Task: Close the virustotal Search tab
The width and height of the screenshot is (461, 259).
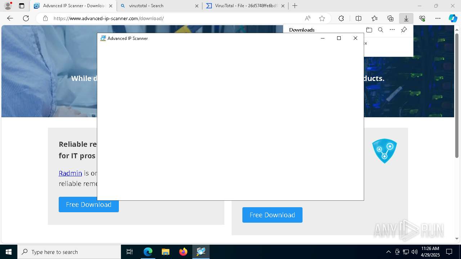Action: pyautogui.click(x=197, y=6)
